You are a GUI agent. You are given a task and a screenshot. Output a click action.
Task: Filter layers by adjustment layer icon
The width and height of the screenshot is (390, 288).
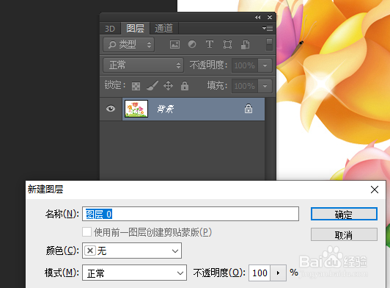point(192,44)
